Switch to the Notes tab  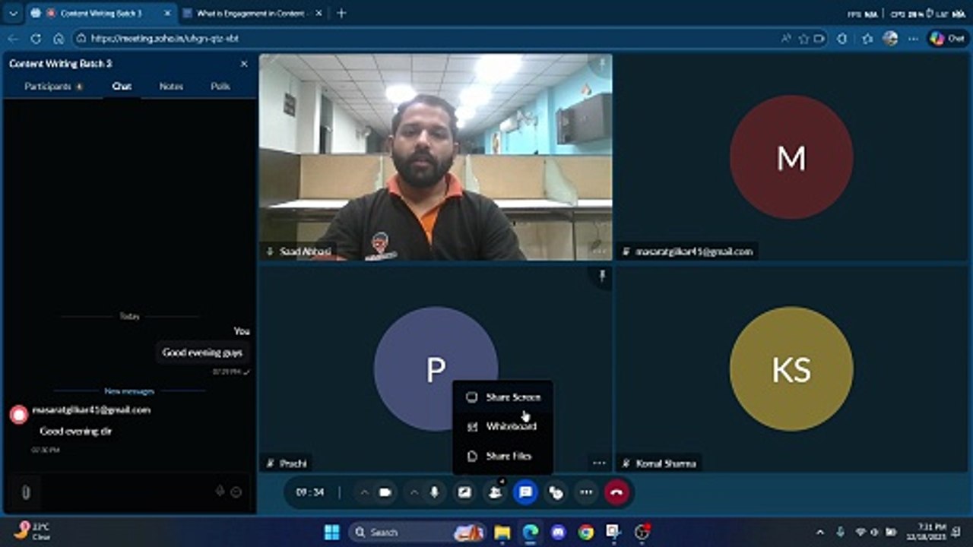(x=171, y=87)
